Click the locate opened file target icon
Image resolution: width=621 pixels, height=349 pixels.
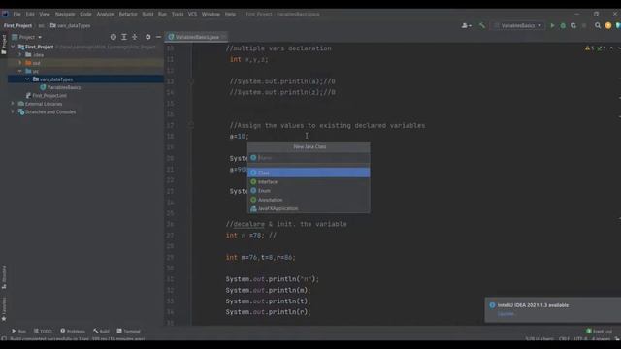(x=114, y=37)
